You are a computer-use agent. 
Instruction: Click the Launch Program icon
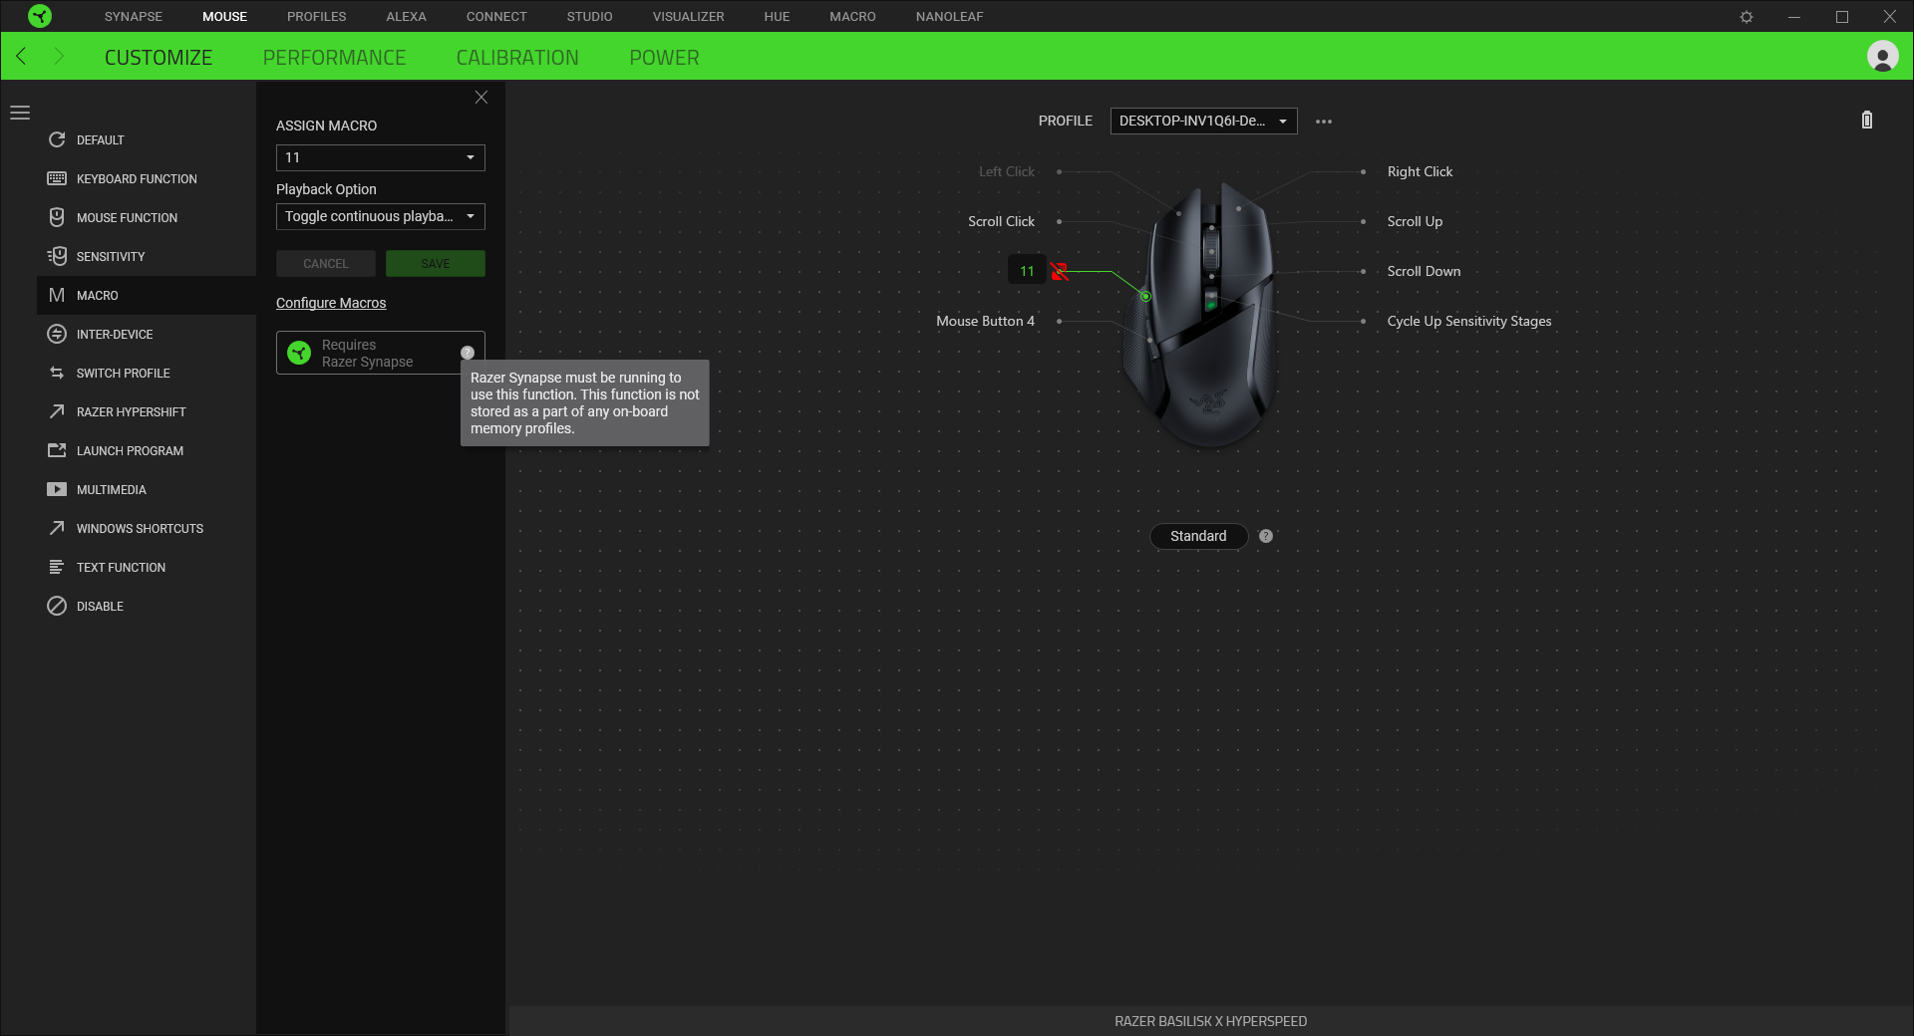point(57,450)
